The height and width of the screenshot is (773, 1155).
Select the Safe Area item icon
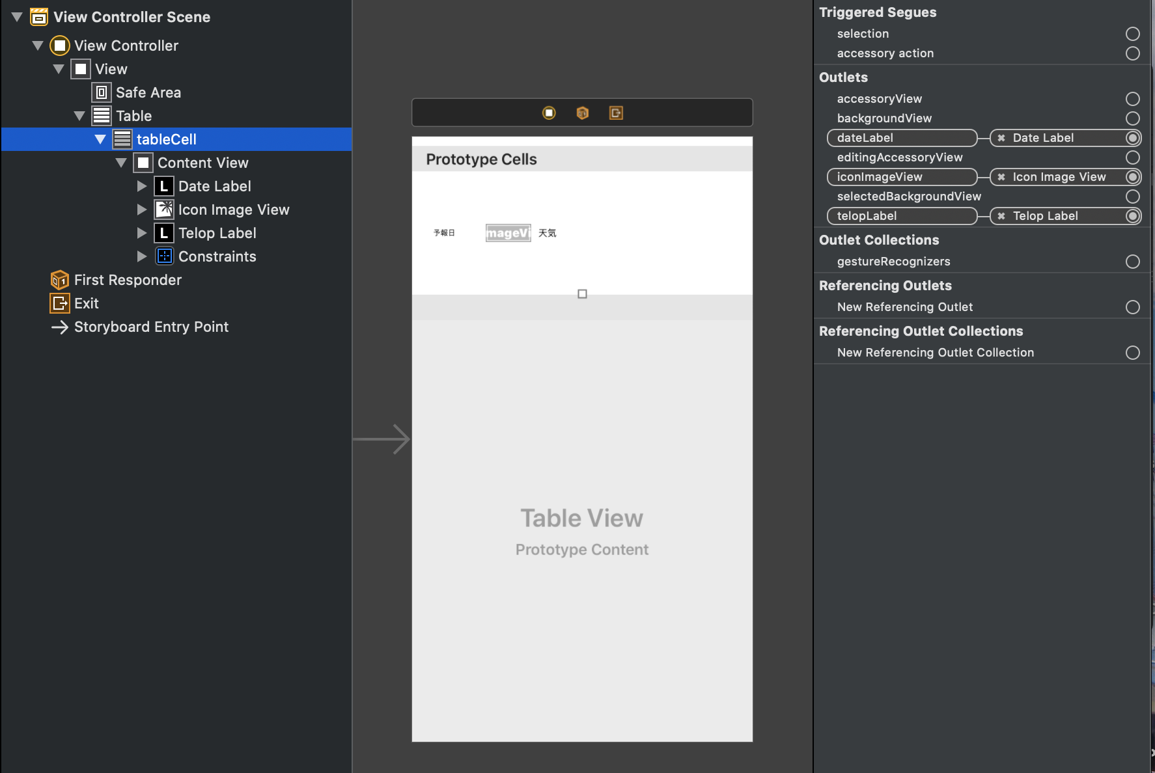(102, 92)
